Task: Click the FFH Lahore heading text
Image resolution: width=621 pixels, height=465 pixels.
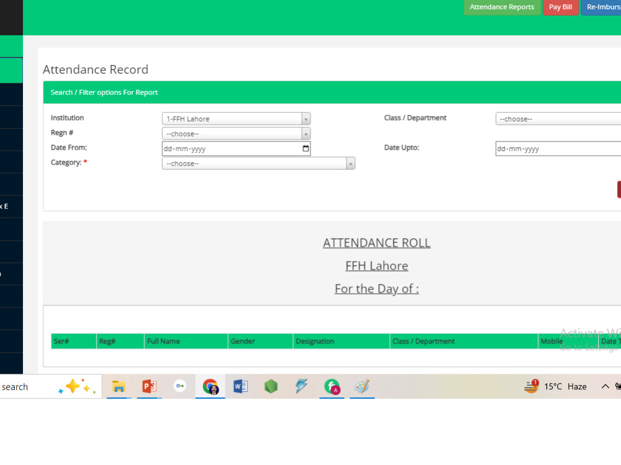Action: (x=377, y=266)
